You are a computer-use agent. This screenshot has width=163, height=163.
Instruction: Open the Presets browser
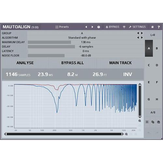62,27
